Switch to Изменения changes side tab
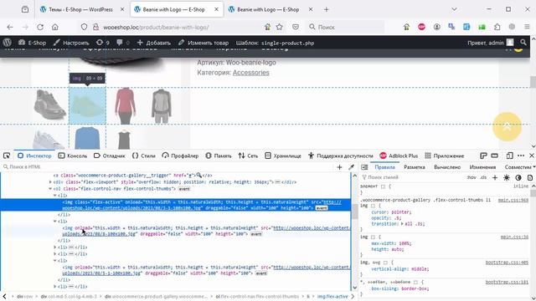Image resolution: width=536 pixels, height=301 pixels. (x=482, y=167)
